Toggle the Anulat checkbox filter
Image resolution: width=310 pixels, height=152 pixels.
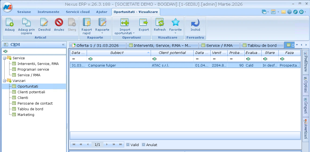(144, 145)
